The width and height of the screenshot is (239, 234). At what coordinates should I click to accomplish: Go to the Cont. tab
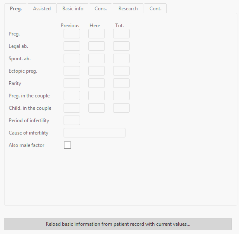click(x=155, y=9)
